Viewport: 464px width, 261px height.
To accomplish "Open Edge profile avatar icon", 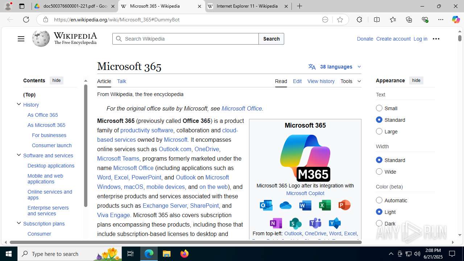I will pyautogui.click(x=8, y=6).
